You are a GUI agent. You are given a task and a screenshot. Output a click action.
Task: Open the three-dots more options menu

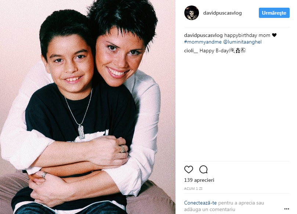[287, 209]
